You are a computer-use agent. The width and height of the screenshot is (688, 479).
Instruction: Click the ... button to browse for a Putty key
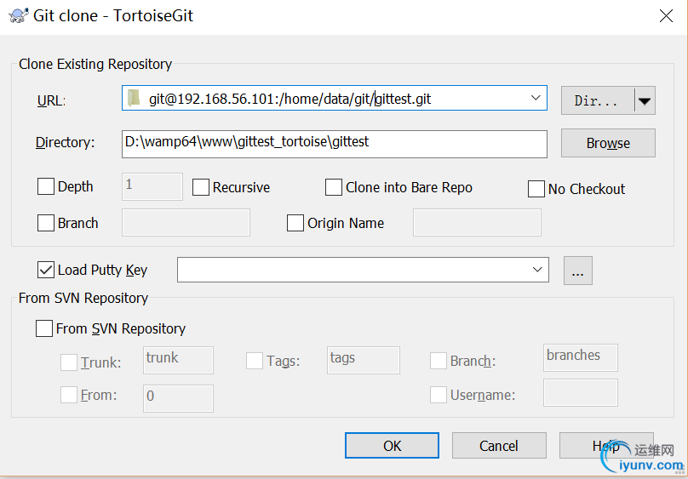[578, 271]
